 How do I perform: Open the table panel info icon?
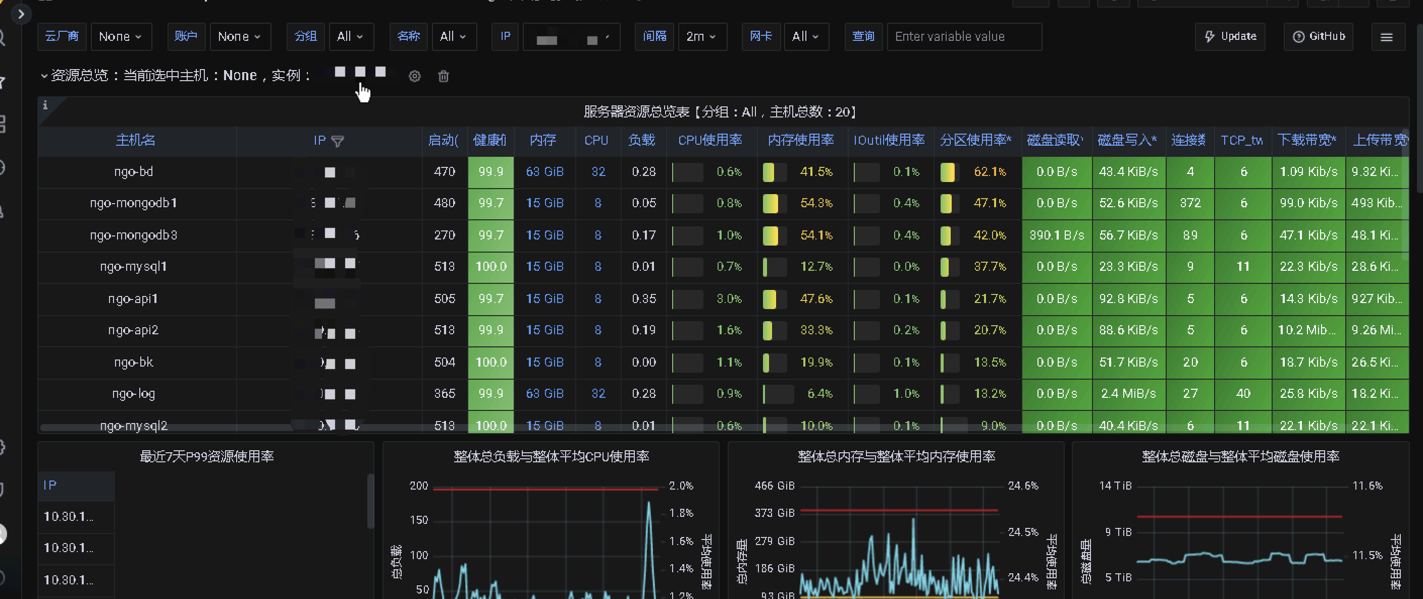45,105
